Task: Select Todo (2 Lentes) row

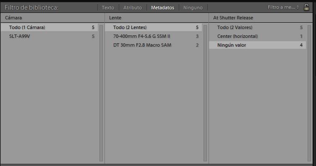Action: tap(153, 27)
